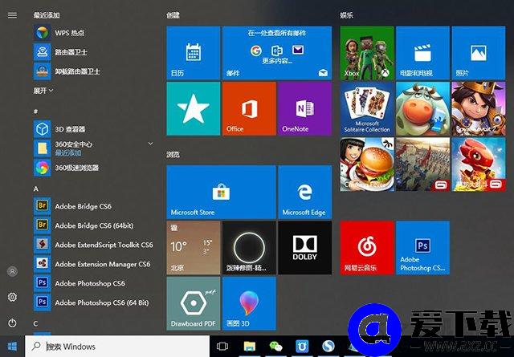Open the Microsoft Edge tile
The height and width of the screenshot is (357, 514).
[x=305, y=192]
